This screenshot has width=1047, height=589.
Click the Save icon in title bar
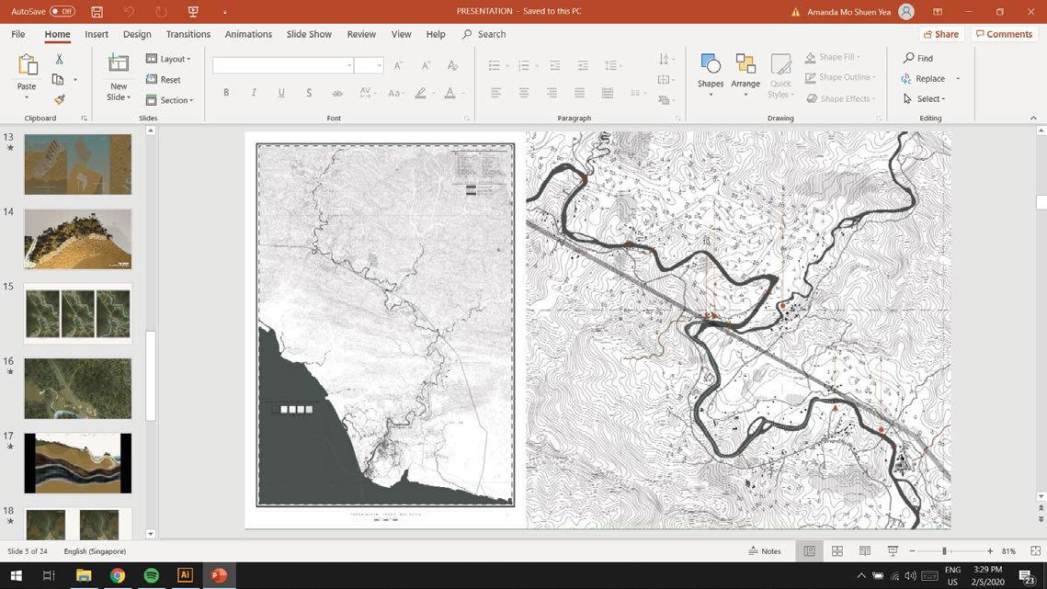[x=97, y=11]
